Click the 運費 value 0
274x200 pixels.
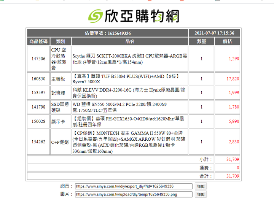coord(238,168)
